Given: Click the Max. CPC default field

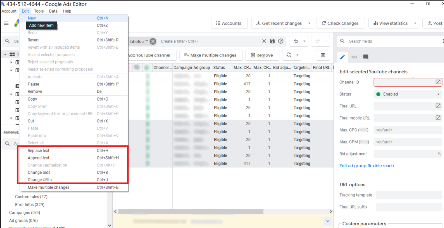Looking at the screenshot, I should click(408, 130).
